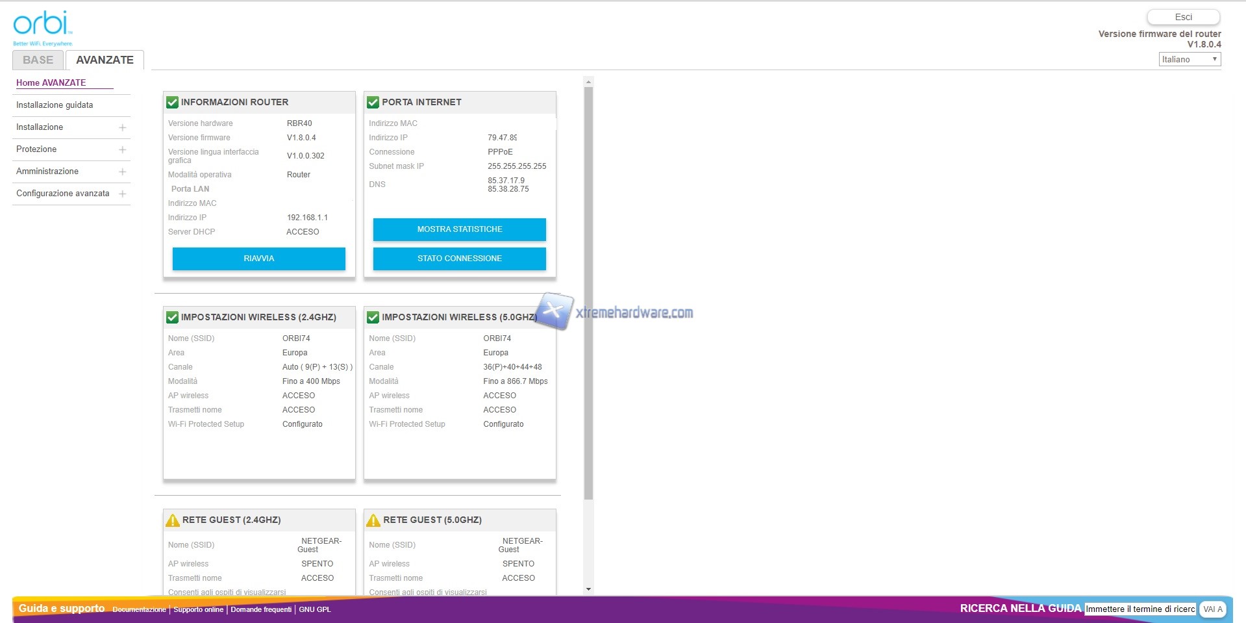Select the AVANZATE tab
Viewport: 1246px width, 623px height.
105,60
